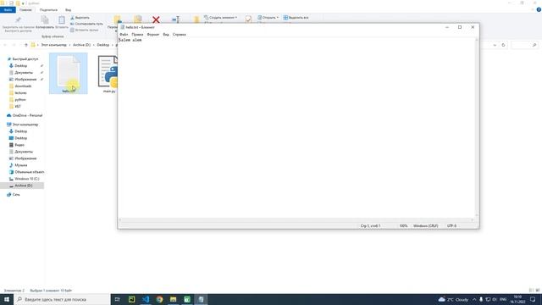Open Файл menu in Notepad

tap(124, 34)
